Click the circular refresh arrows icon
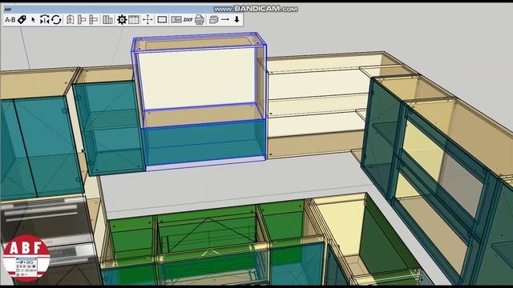Screen dimensions: 513x288 coord(56,19)
